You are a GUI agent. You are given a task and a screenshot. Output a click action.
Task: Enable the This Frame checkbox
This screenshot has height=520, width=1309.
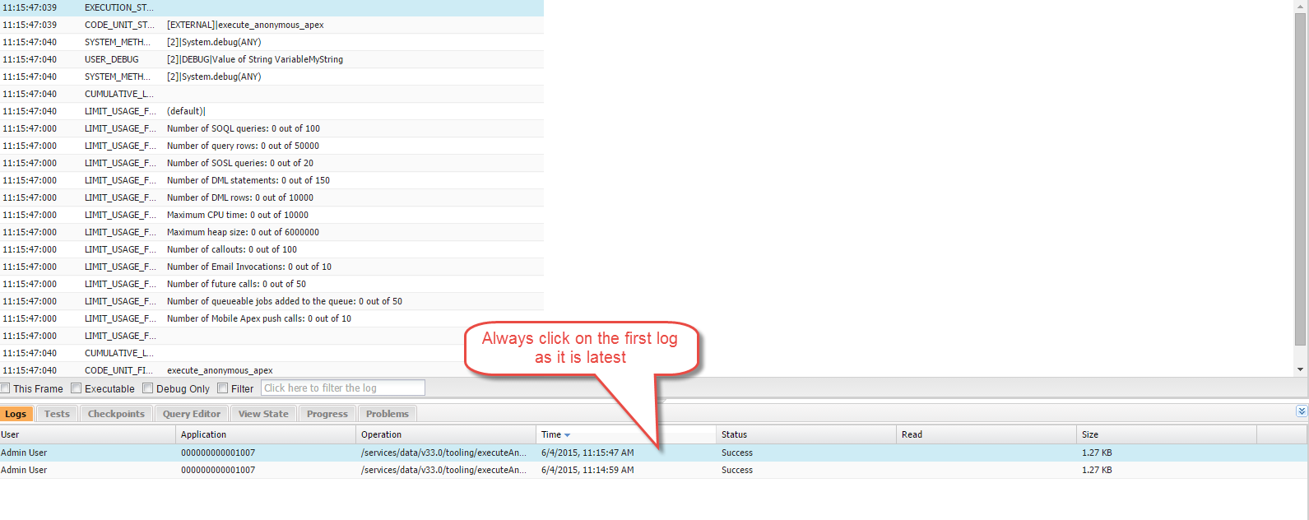coord(6,388)
